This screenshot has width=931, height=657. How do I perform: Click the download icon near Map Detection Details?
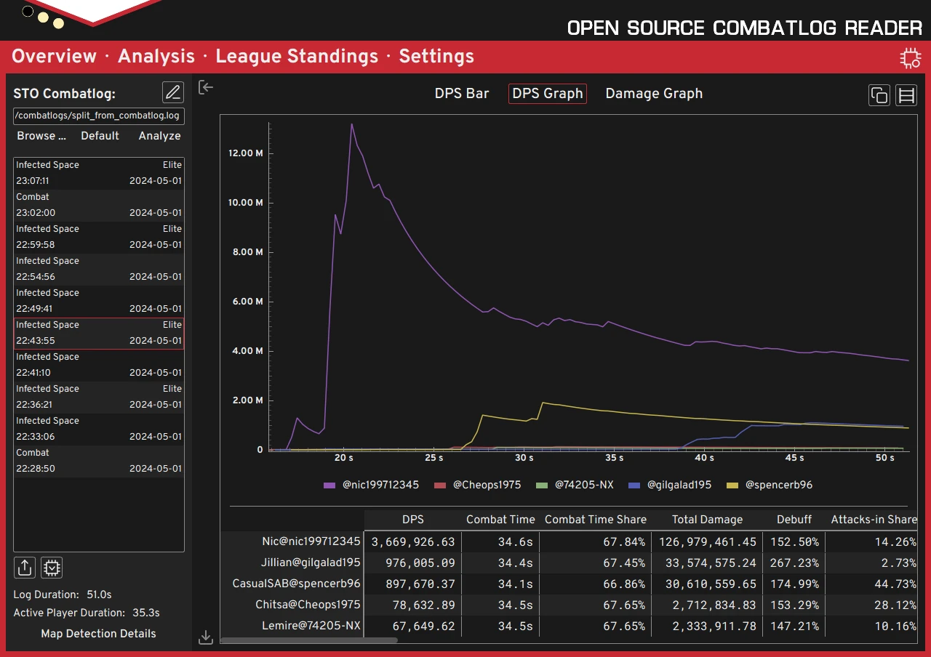tap(205, 635)
